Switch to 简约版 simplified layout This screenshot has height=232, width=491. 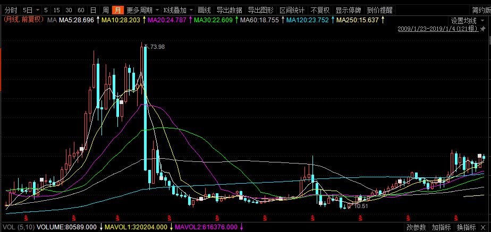click(481, 10)
